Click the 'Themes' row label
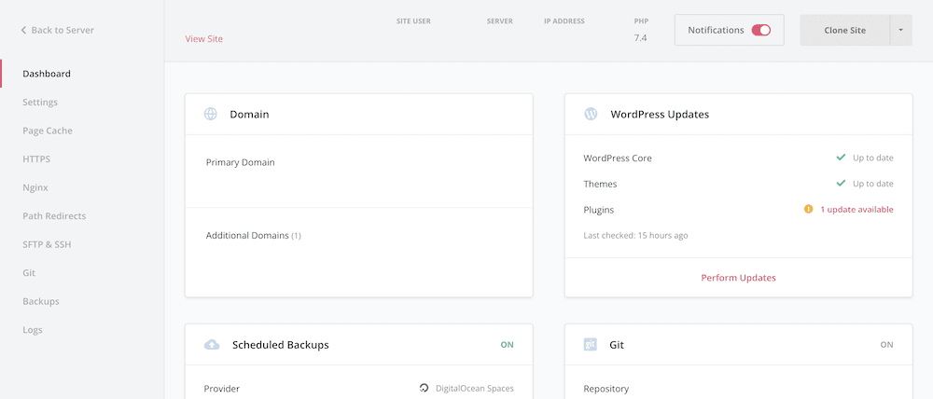The image size is (933, 399). point(600,185)
